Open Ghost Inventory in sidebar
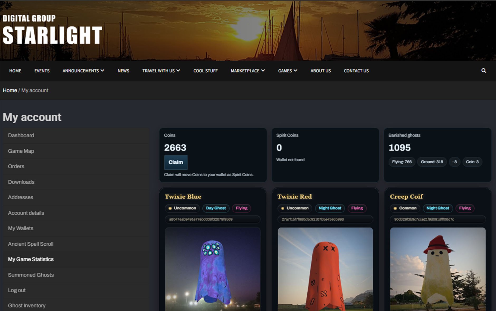 [x=27, y=305]
